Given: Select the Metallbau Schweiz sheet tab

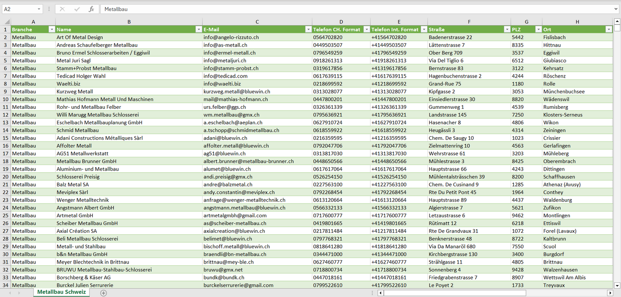Looking at the screenshot, I should tap(61, 292).
